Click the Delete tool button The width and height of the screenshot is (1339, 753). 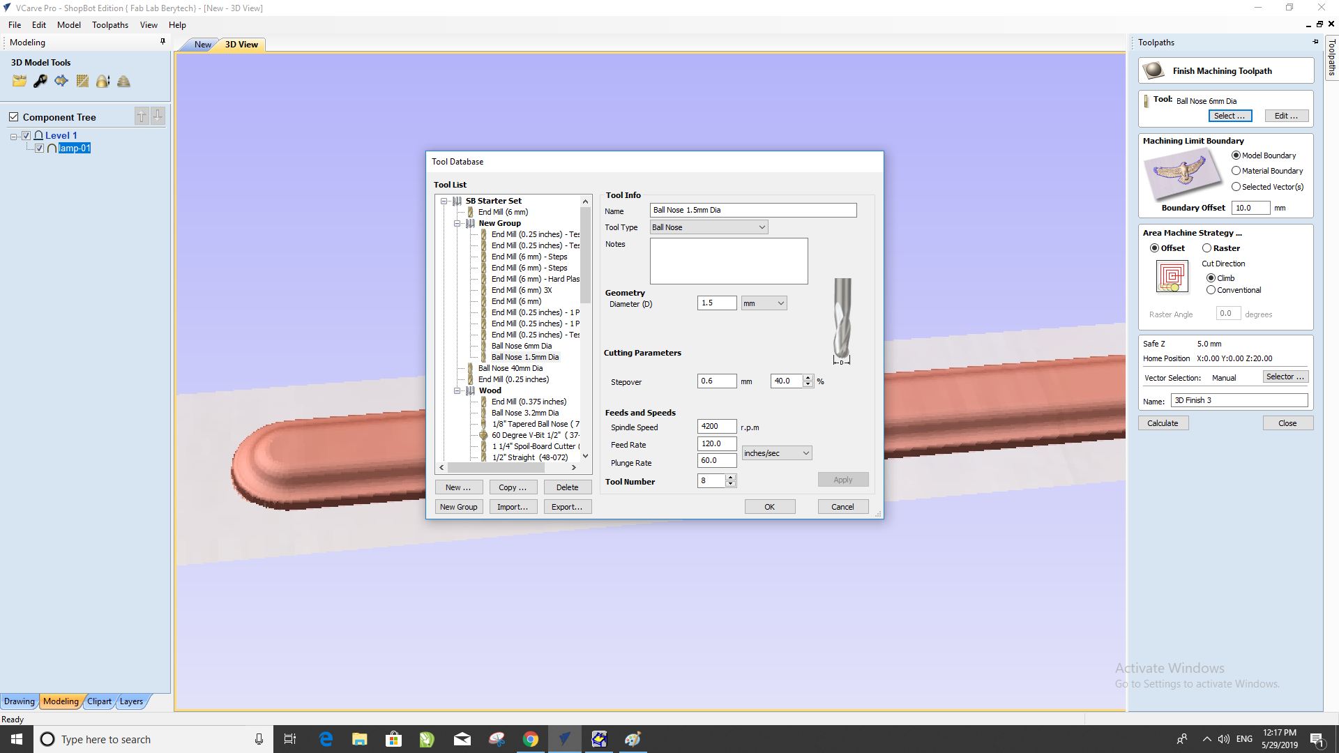click(567, 487)
